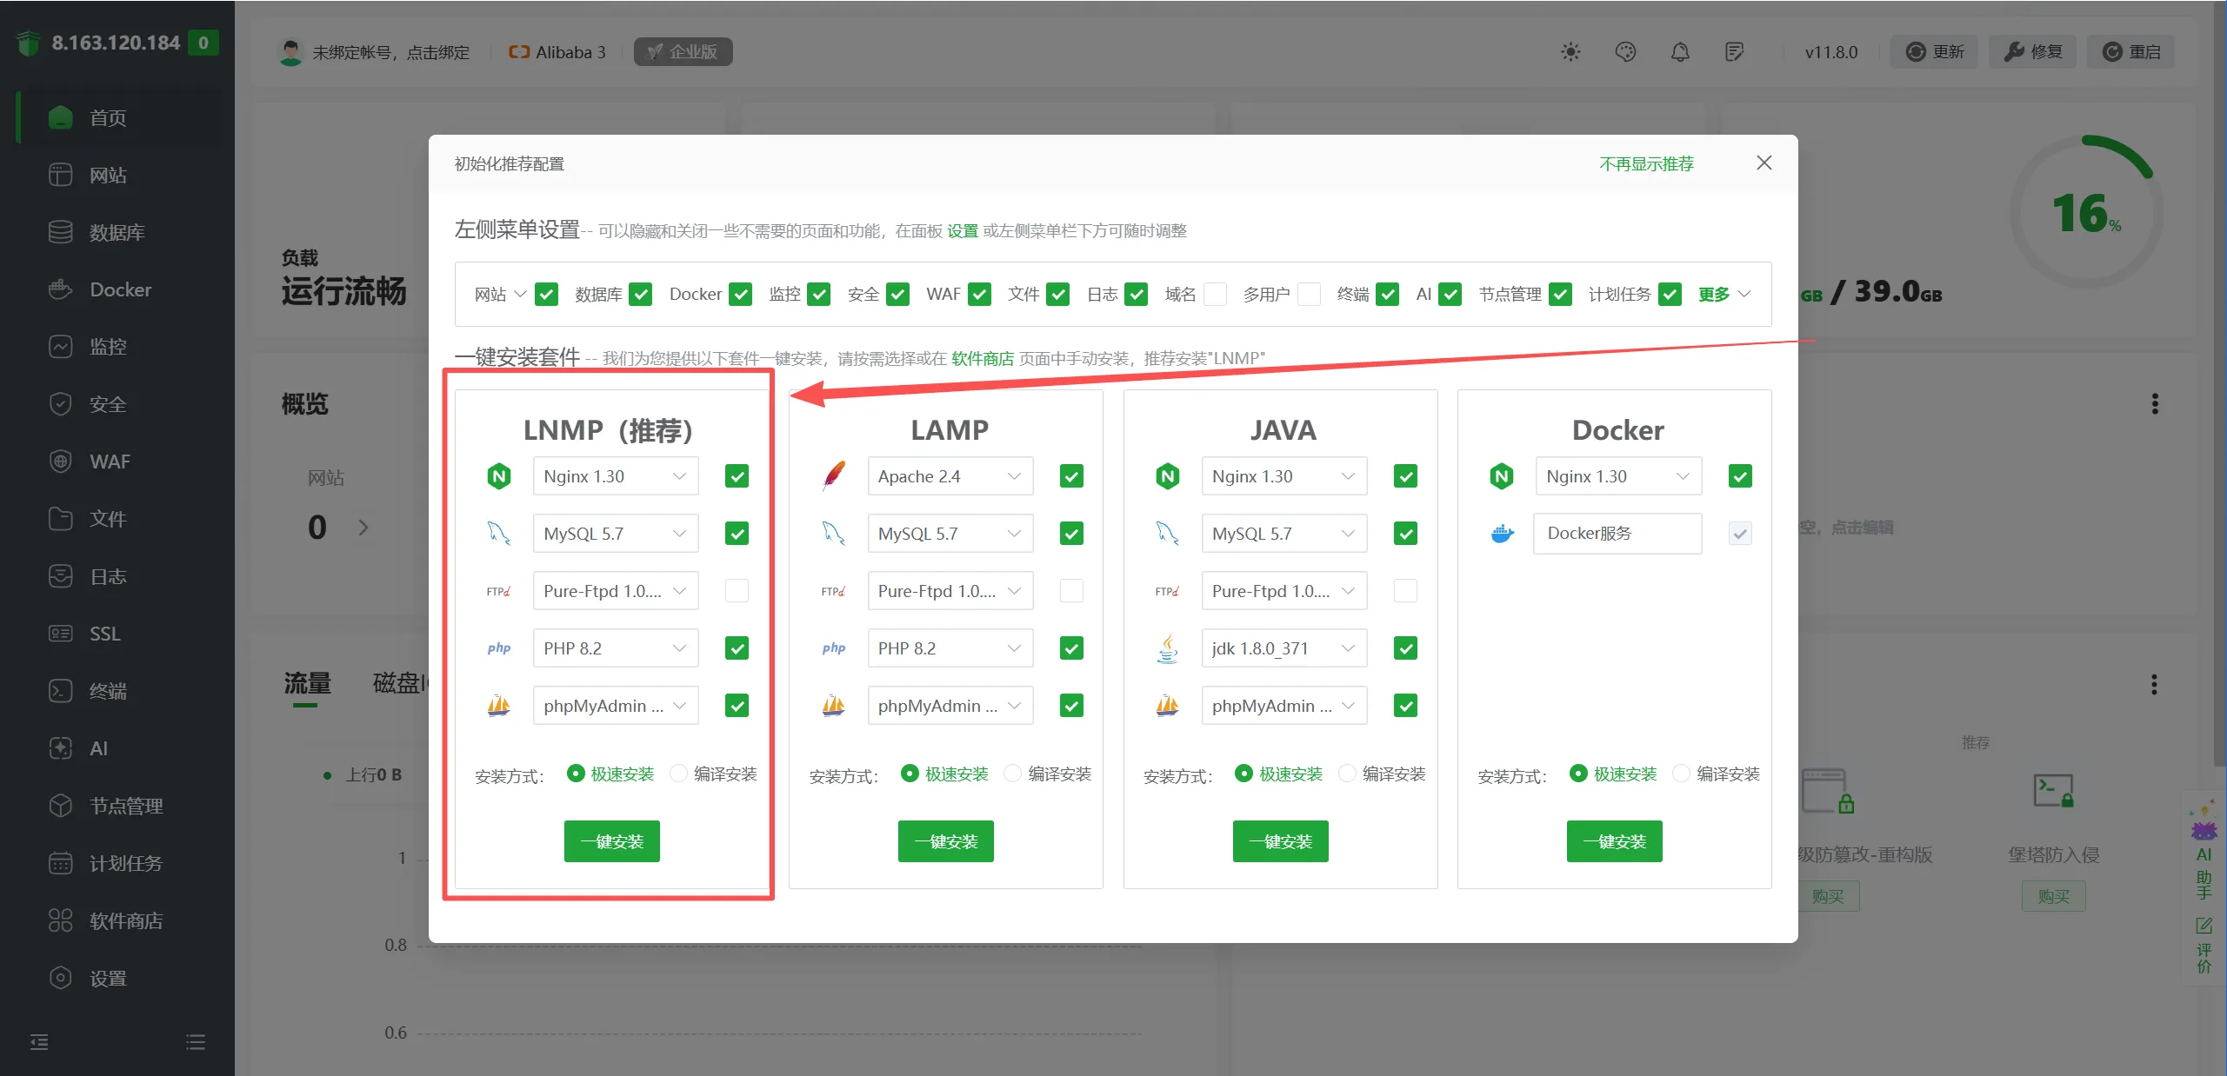
Task: Select 编译安装 radio in LNMP card
Action: (678, 774)
